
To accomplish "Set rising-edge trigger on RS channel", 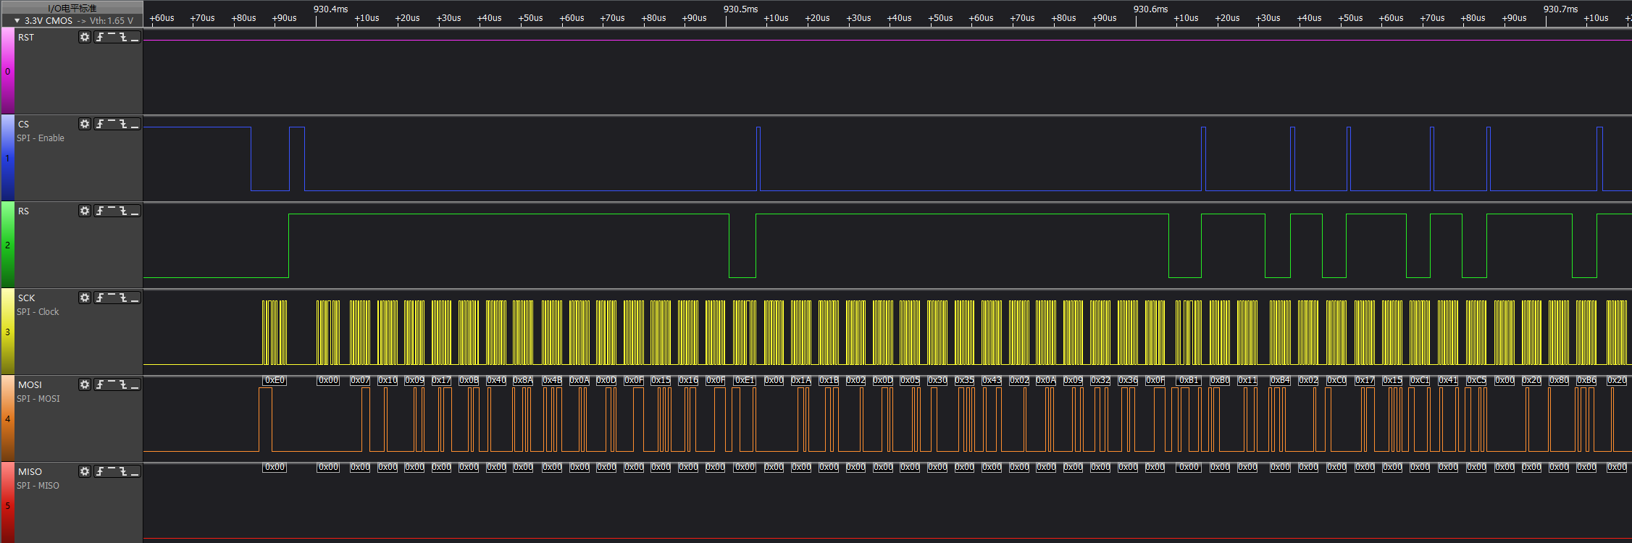I will pyautogui.click(x=100, y=211).
